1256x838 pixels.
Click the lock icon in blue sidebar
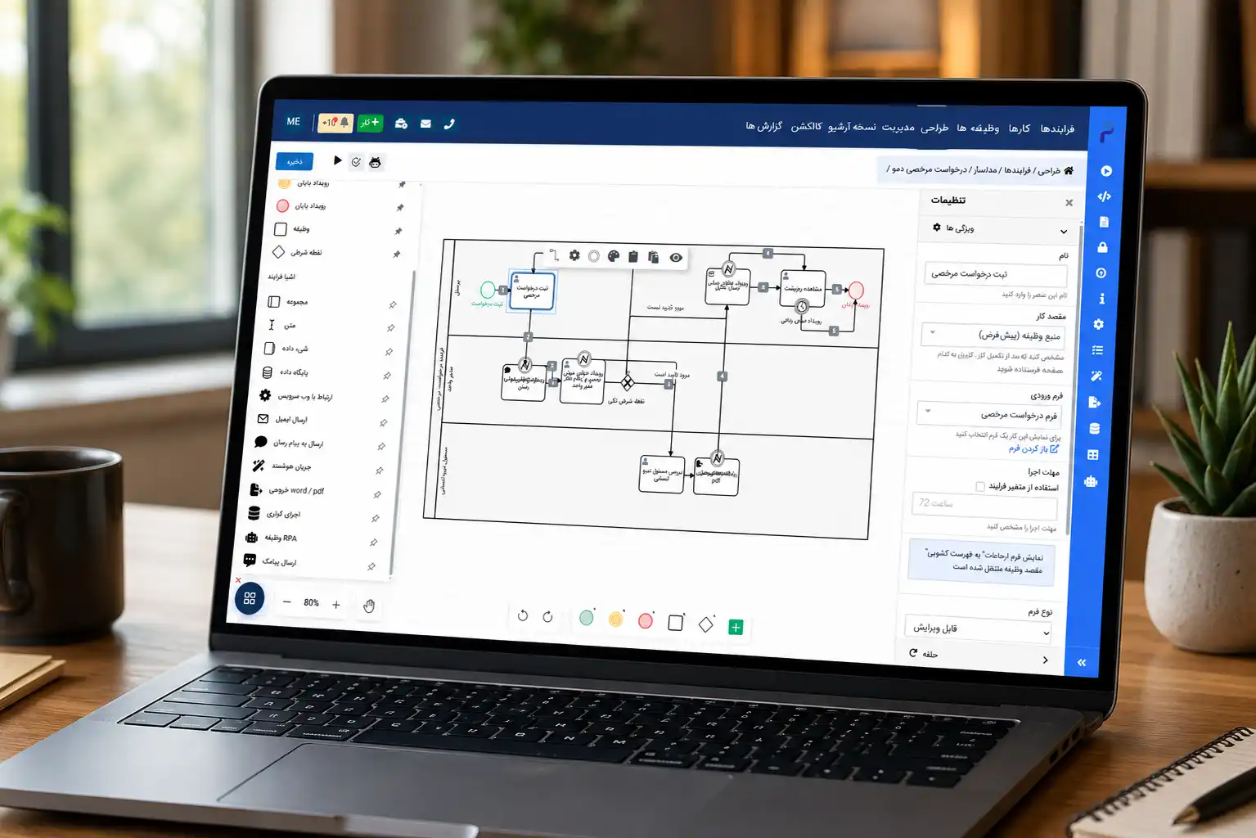(x=1102, y=247)
